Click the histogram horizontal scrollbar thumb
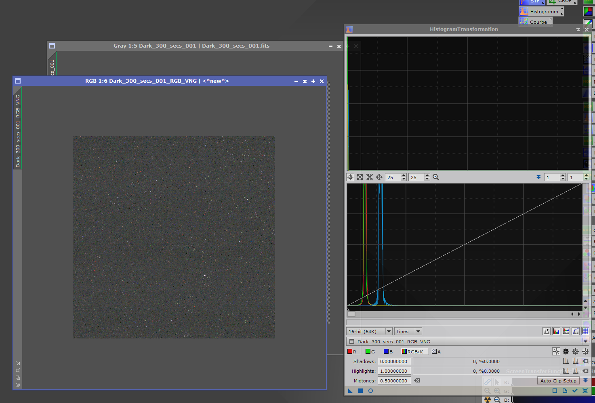This screenshot has width=595, height=403. pyautogui.click(x=351, y=314)
